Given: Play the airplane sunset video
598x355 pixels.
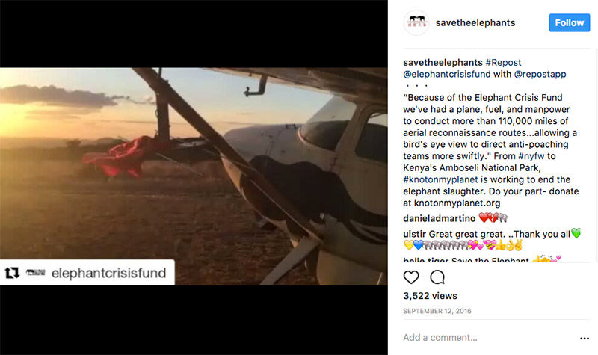Looking at the screenshot, I should coord(194,176).
